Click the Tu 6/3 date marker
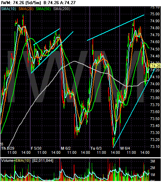Image resolution: width=161 pixels, height=182 pixels. [x=96, y=148]
